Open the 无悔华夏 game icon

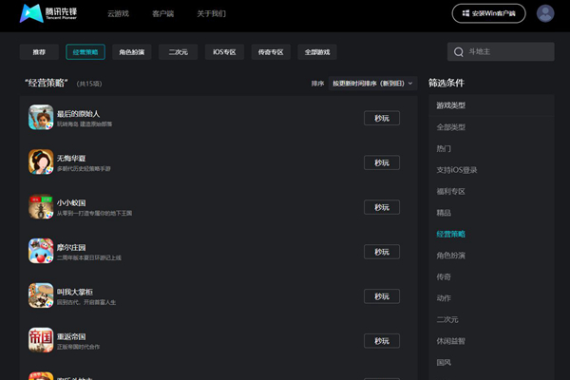(x=41, y=161)
